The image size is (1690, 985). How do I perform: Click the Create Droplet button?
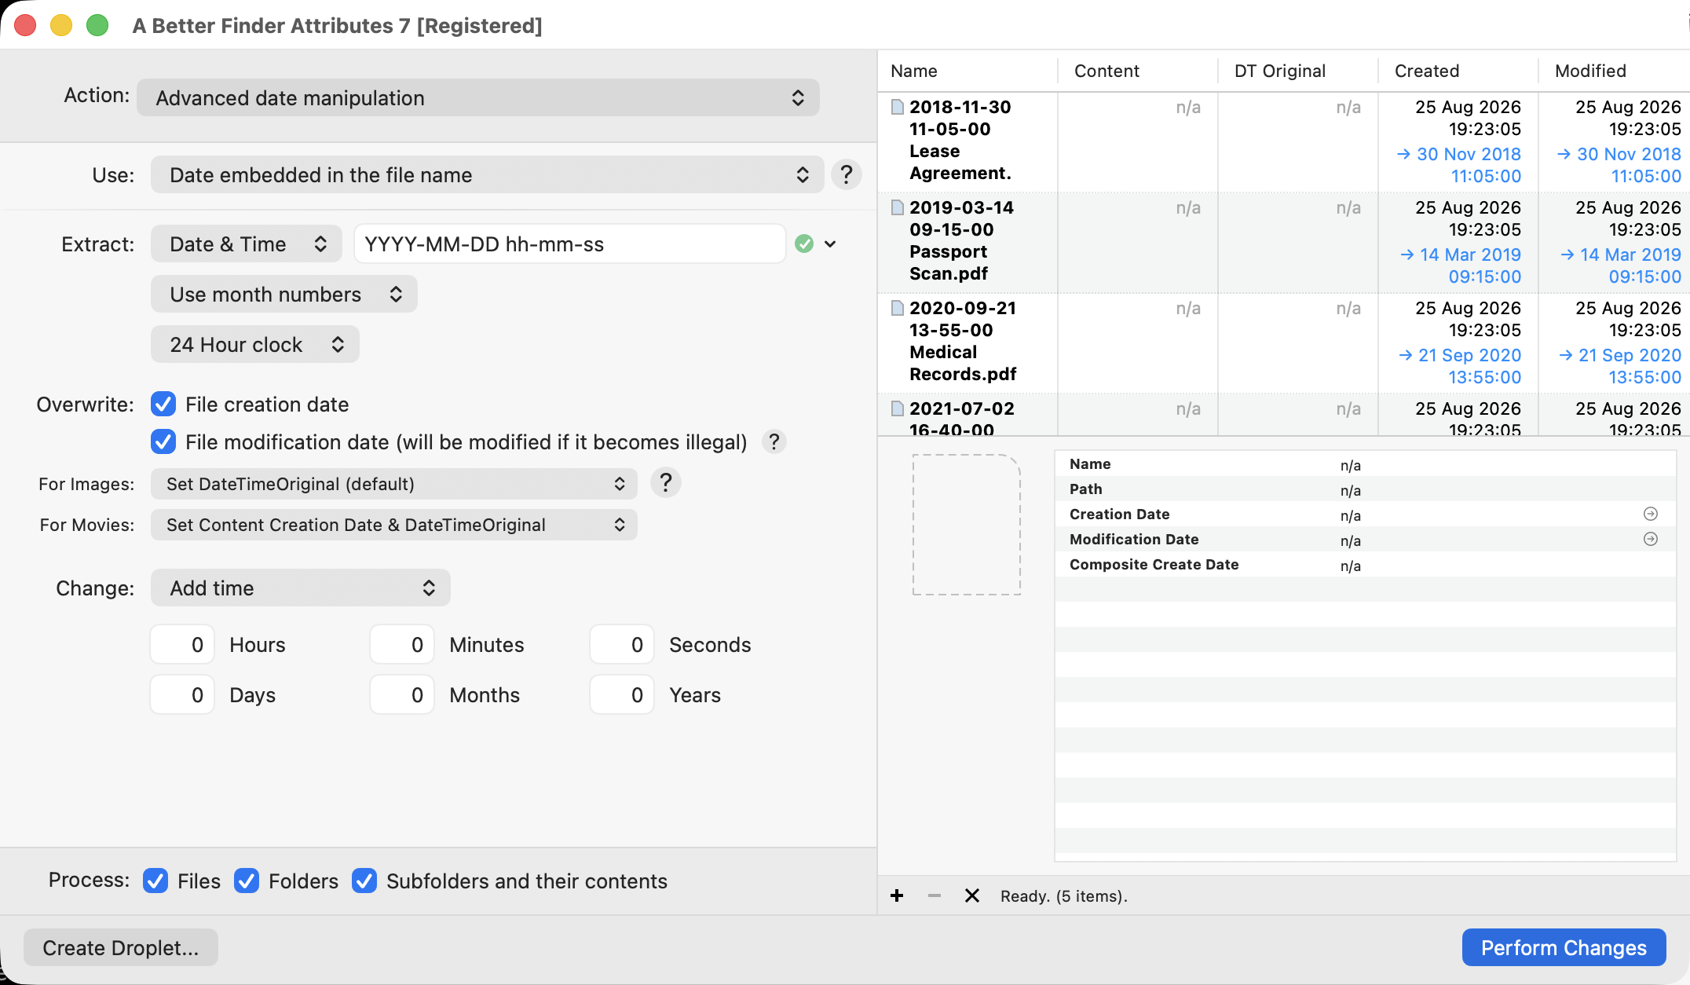click(x=121, y=947)
